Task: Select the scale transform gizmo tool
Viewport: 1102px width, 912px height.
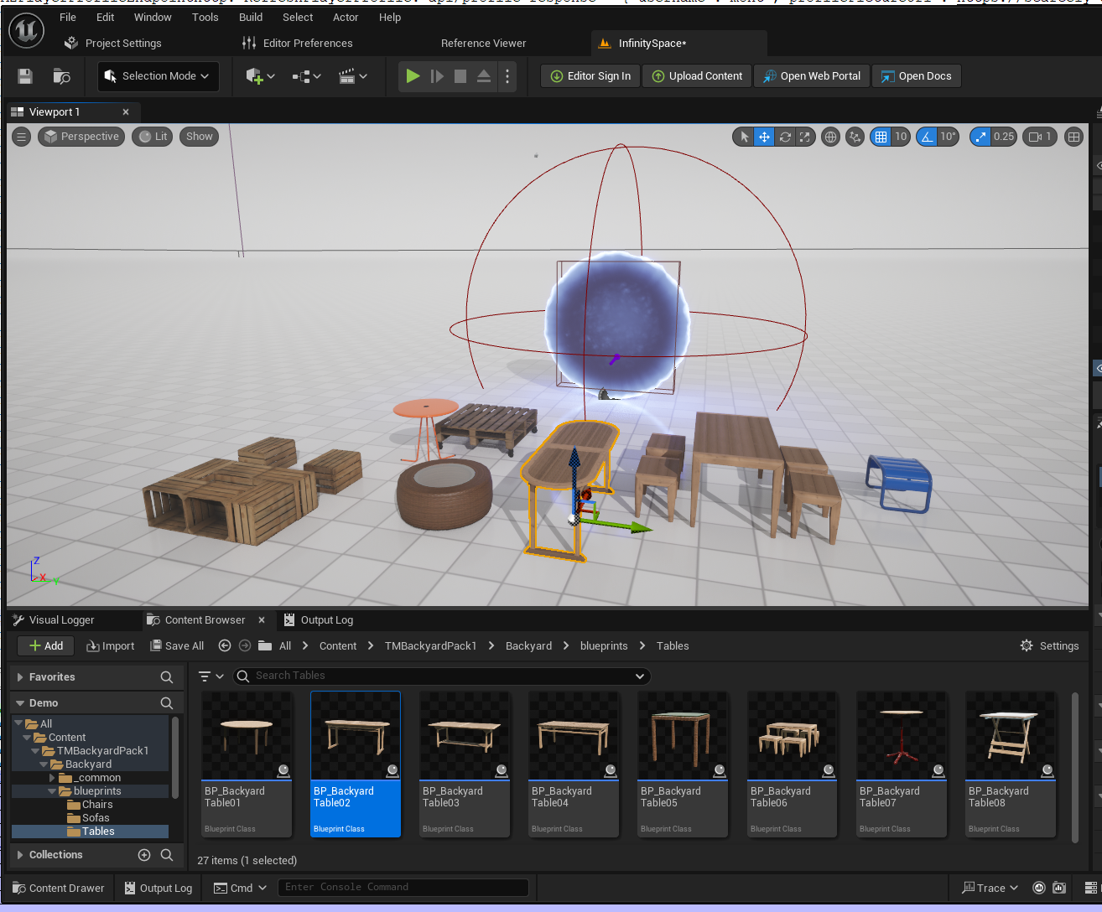Action: (x=805, y=137)
